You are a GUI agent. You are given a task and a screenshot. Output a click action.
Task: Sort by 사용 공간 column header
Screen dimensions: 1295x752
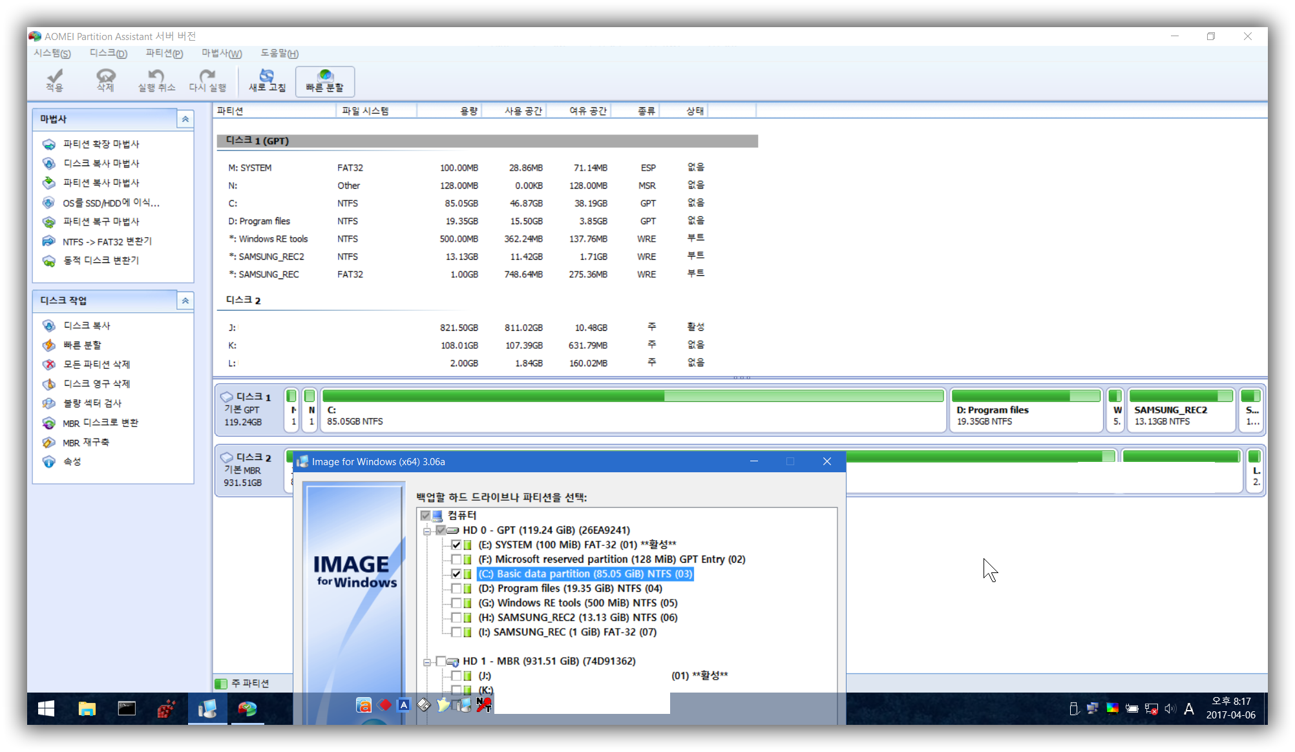click(x=514, y=111)
